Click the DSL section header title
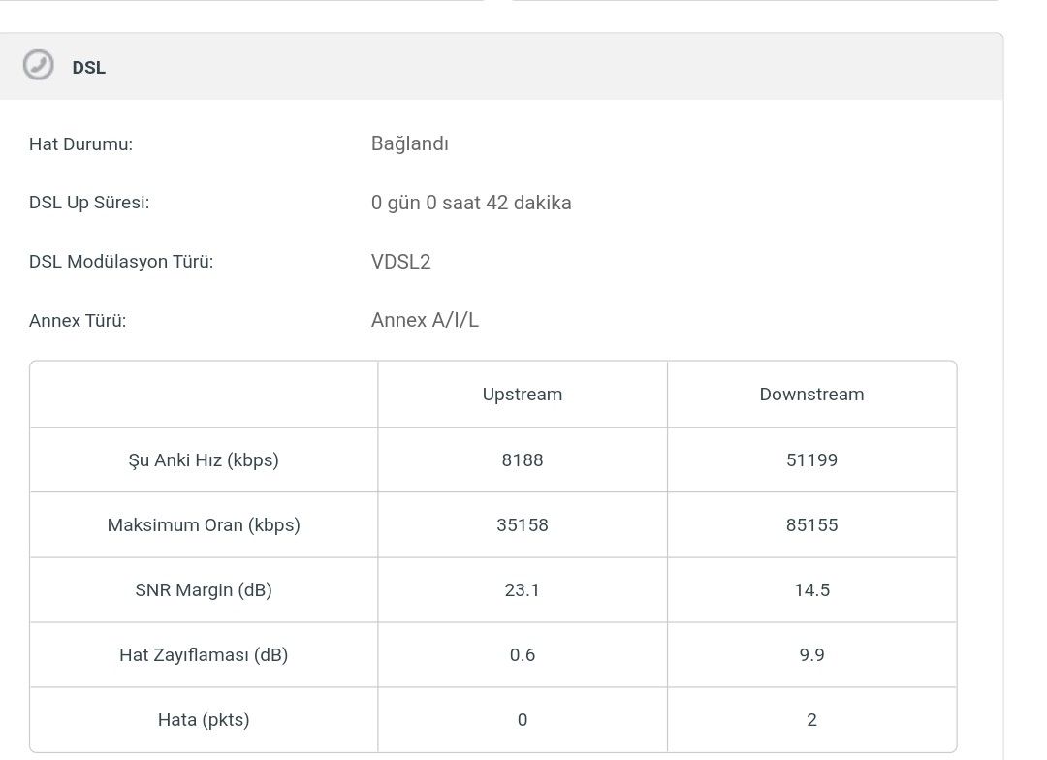The width and height of the screenshot is (1047, 760). coord(88,68)
